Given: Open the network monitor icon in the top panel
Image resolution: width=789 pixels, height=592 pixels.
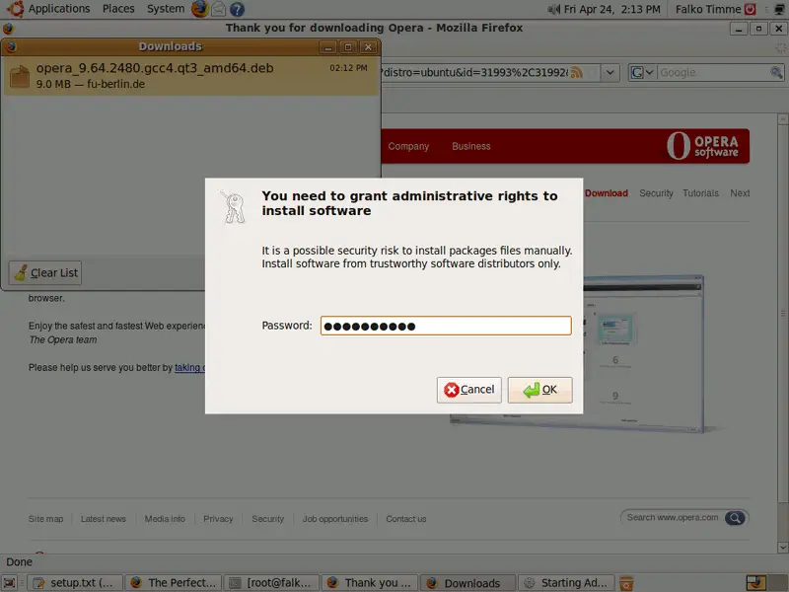Looking at the screenshot, I should 779,9.
